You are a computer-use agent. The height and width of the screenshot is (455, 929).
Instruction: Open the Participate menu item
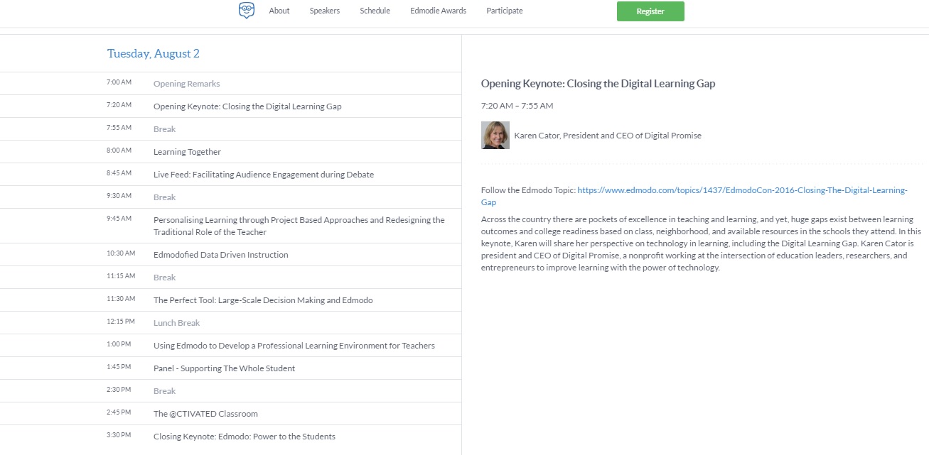[505, 11]
